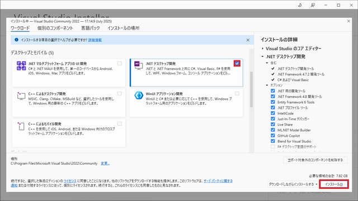This screenshot has width=358, height=201.
Task: Check the F# デスクトップ言語のサポート option
Action: coord(273,146)
